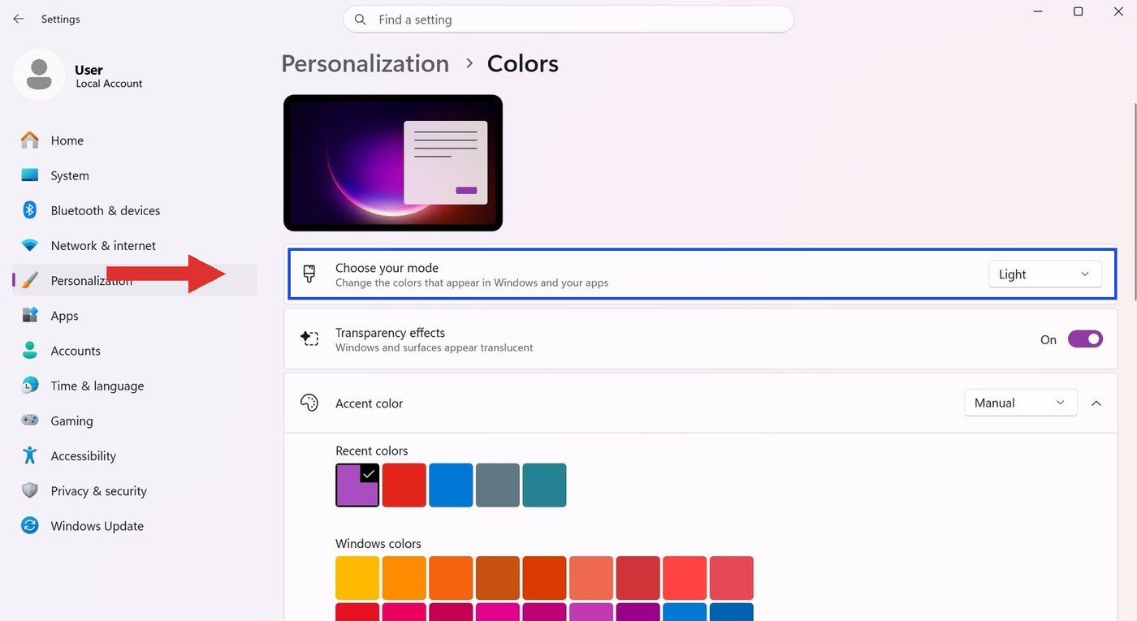Open Accessibility settings

[x=135, y=455]
